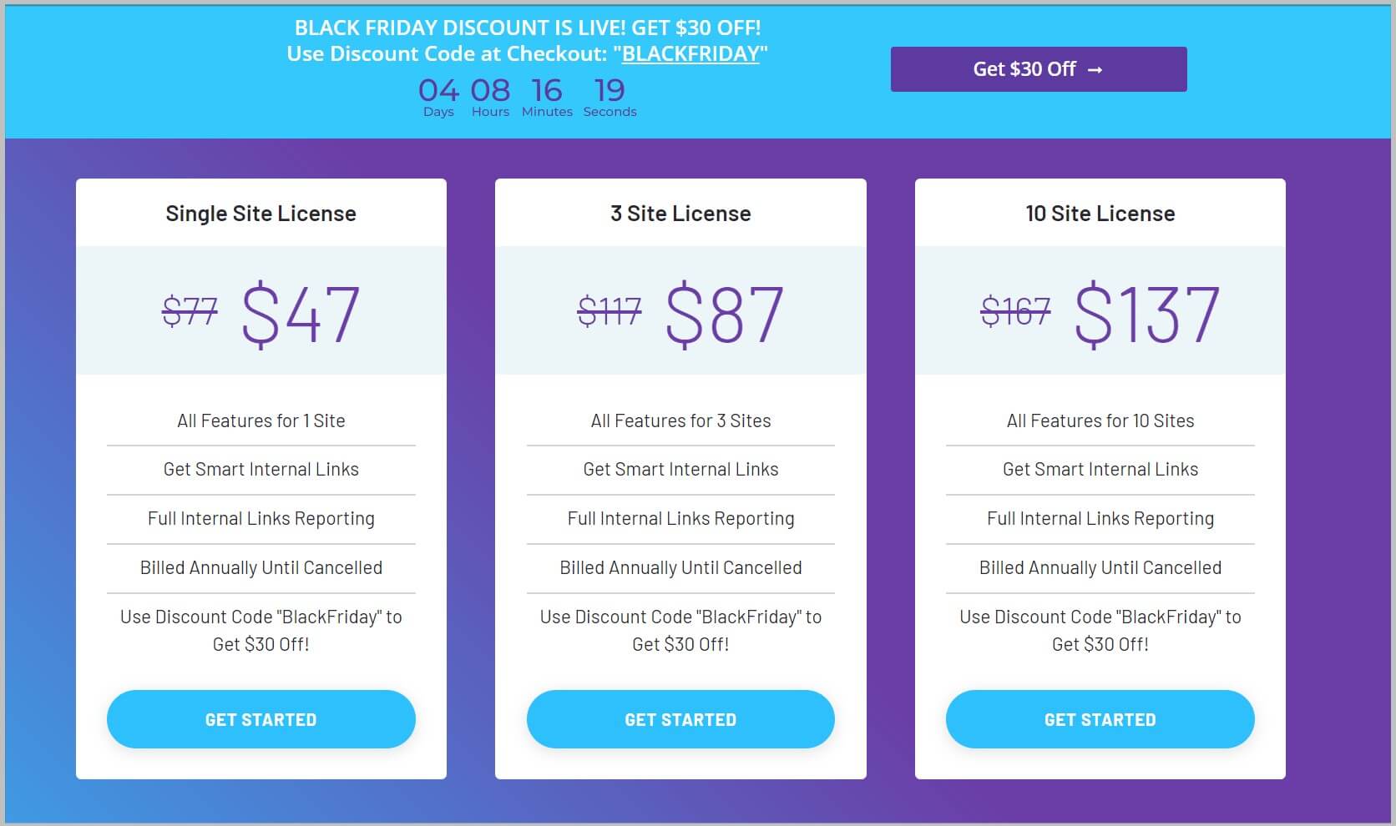Click Get Started for 10 Site License
The image size is (1396, 826).
point(1100,719)
